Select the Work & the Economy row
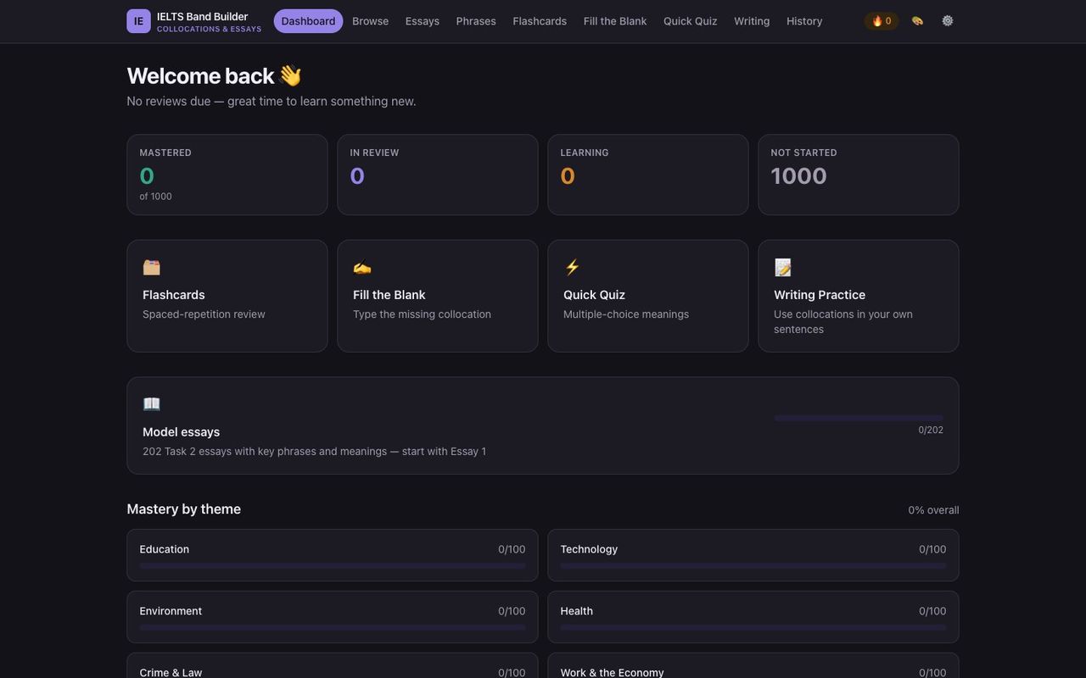The image size is (1086, 678). (x=753, y=666)
